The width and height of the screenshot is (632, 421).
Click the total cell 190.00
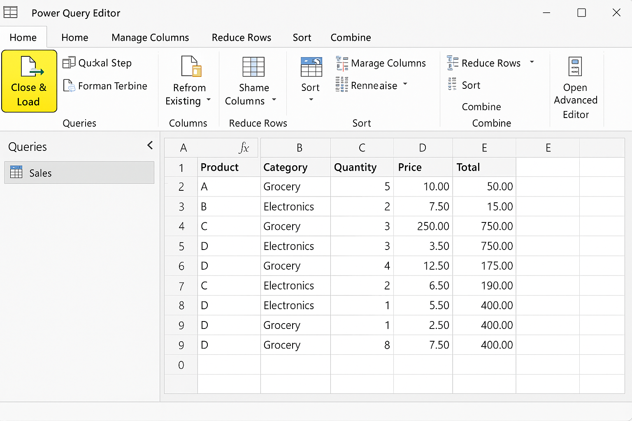484,286
